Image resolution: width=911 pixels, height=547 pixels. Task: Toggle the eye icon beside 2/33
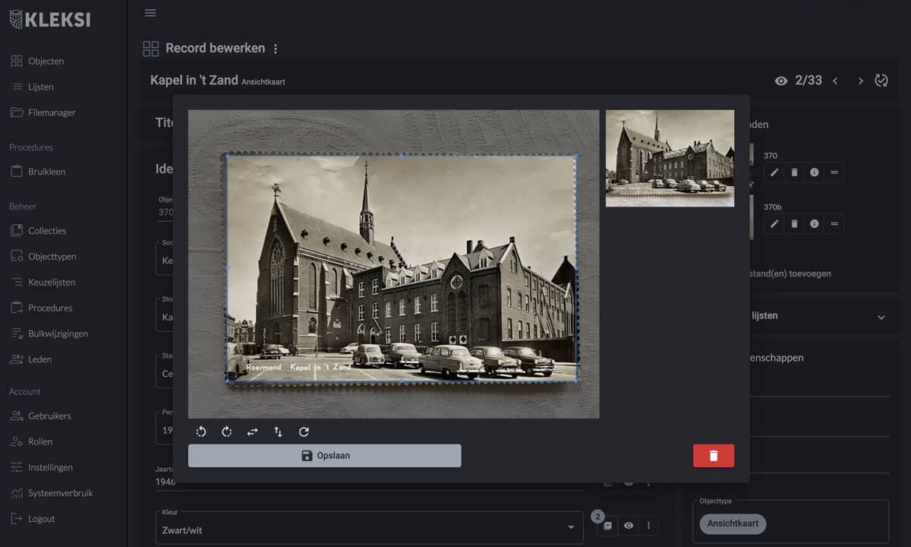click(780, 81)
